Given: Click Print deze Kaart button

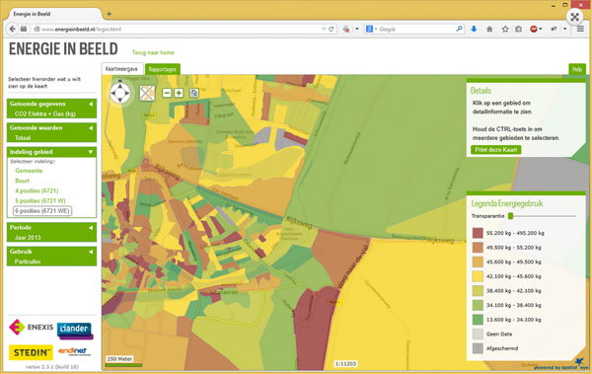Looking at the screenshot, I should pos(495,150).
